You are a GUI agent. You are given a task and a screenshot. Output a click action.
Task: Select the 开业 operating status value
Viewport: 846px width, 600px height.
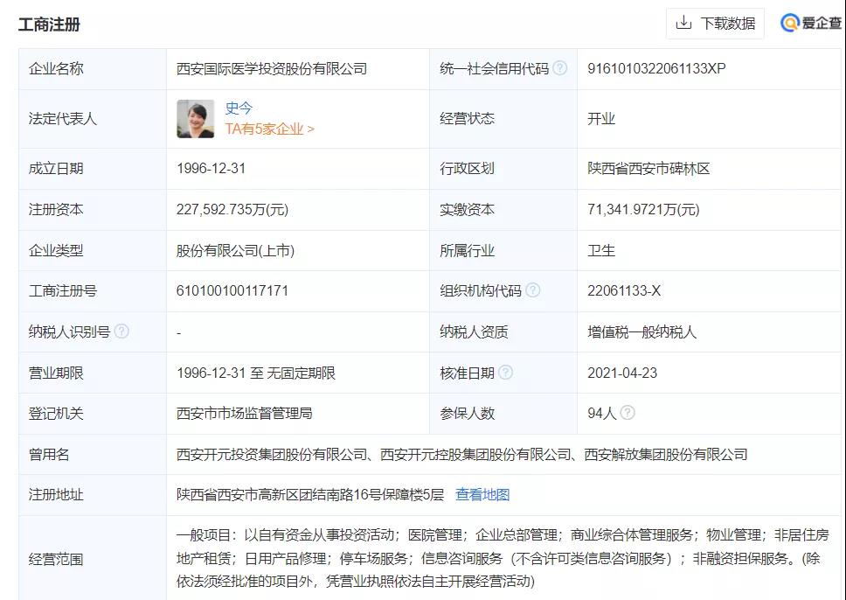pyautogui.click(x=601, y=119)
